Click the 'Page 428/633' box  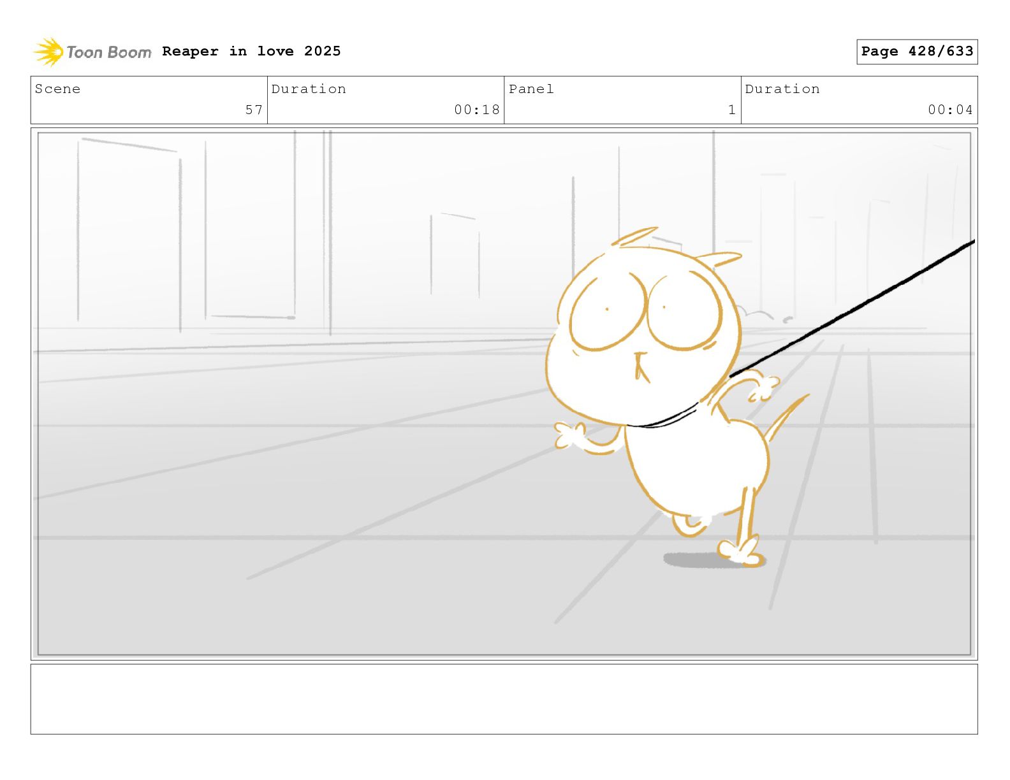tap(917, 52)
